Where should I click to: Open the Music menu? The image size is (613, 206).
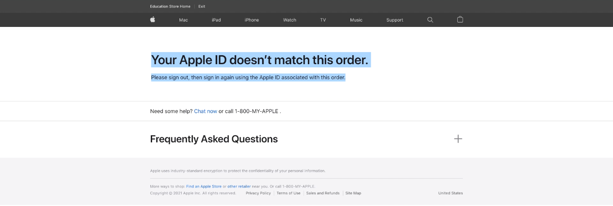point(356,20)
